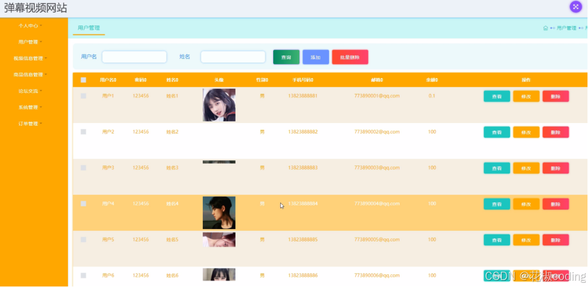
Task: Click 删除 button for 用户2
Action: pos(556,132)
